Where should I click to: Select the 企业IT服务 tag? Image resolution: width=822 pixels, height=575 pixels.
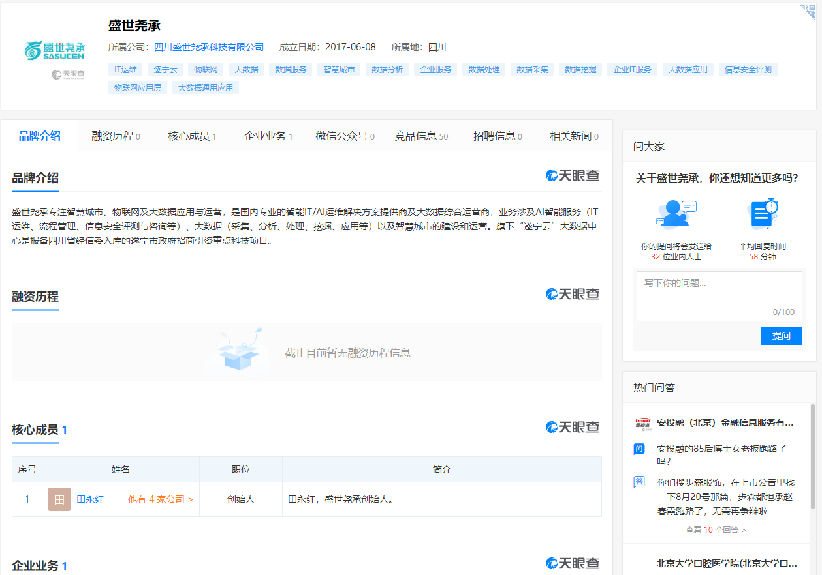click(x=632, y=69)
